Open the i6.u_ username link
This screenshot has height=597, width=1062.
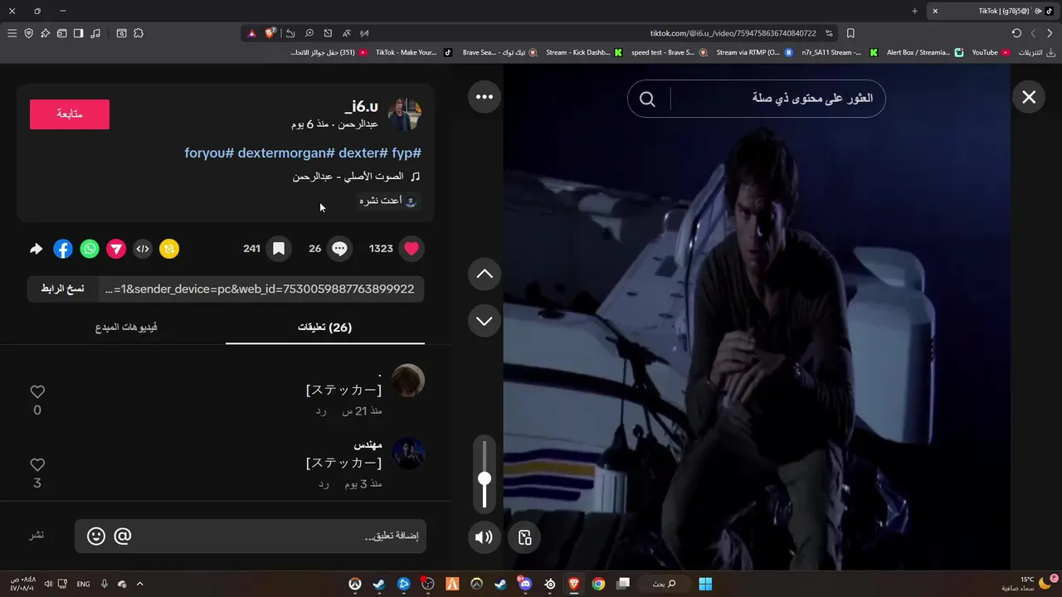(362, 106)
